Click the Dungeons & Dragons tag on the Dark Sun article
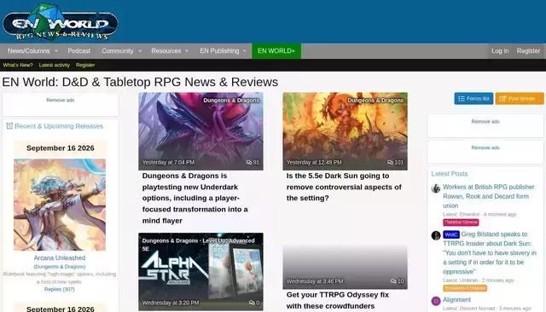This screenshot has width=546, height=312. 375,101
